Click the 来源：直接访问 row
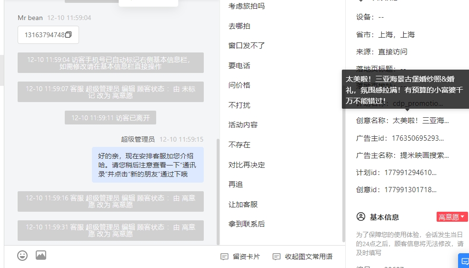This screenshot has width=469, height=268. pos(382,52)
